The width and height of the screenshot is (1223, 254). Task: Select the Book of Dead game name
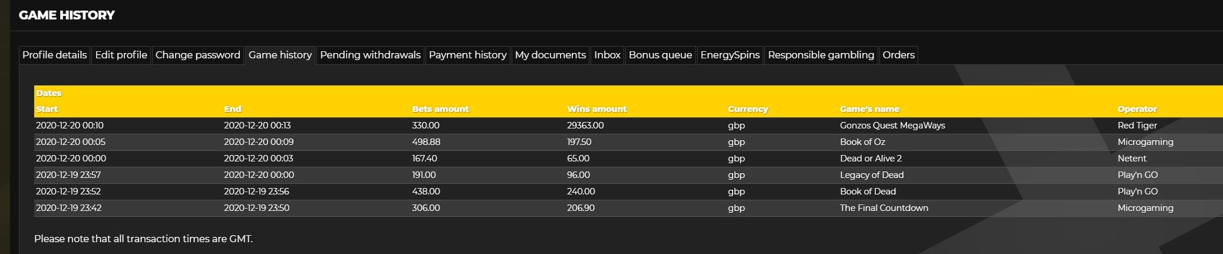[868, 192]
